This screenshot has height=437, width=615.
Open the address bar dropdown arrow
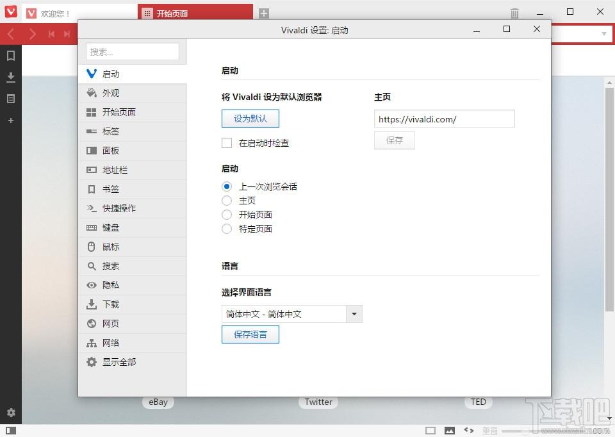[604, 34]
